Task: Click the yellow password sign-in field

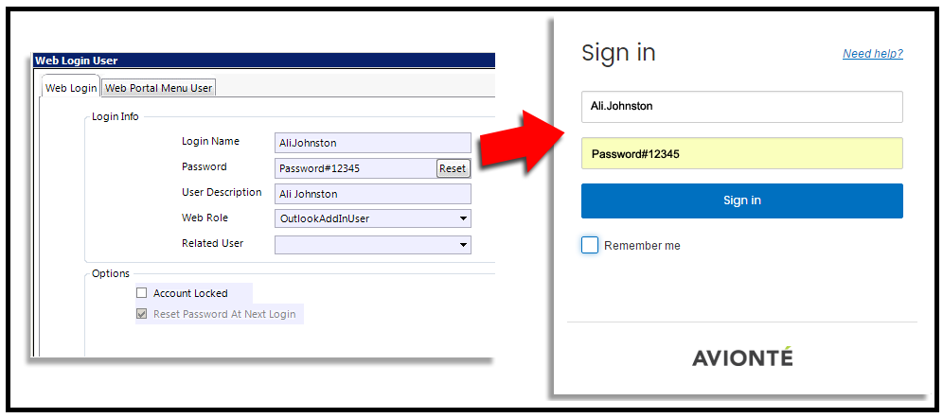Action: point(742,153)
